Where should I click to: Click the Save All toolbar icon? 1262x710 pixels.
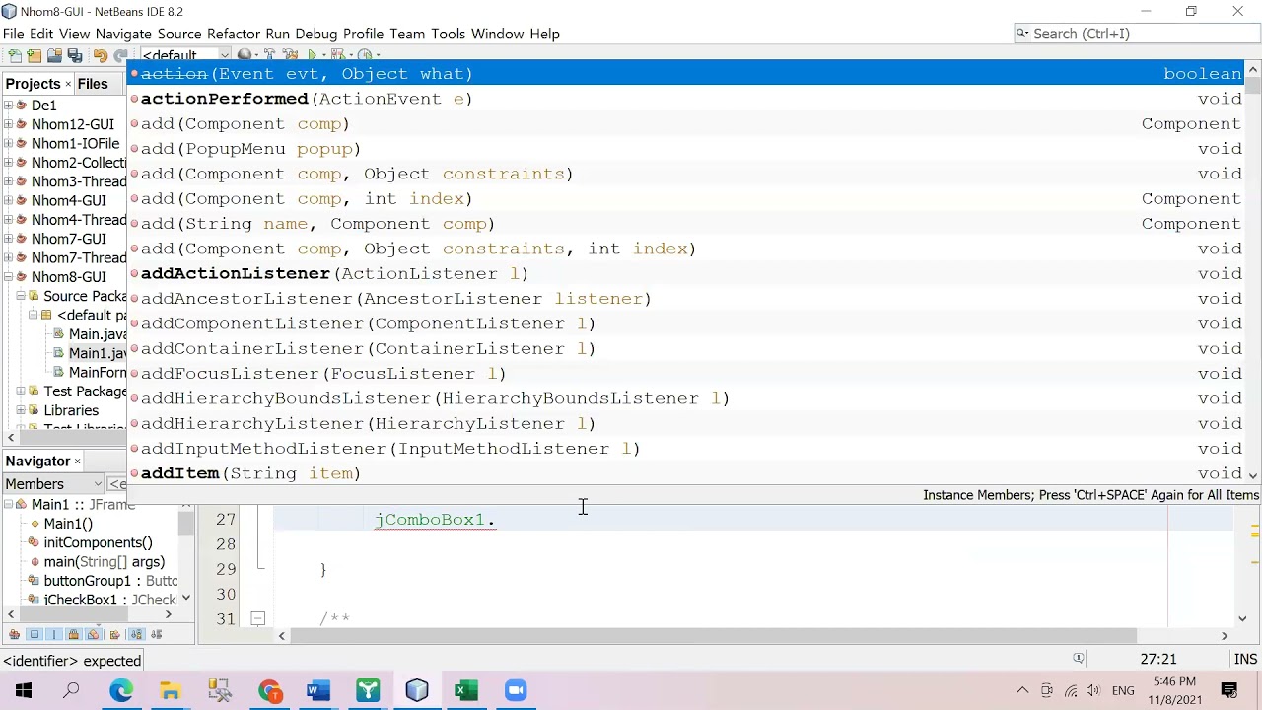74,55
